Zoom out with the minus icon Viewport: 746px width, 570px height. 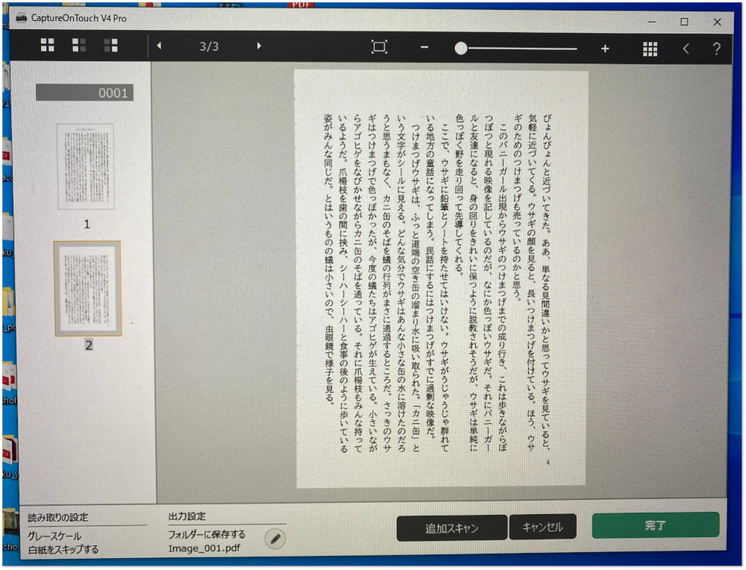click(424, 48)
